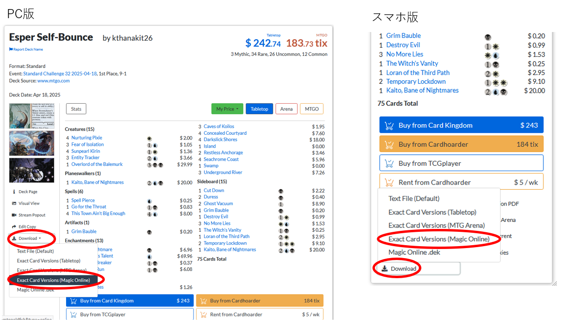Screen dimensions: 564x325
Task: Tap the cart icon on smartphone Buy from TCGplayer
Action: click(x=389, y=164)
